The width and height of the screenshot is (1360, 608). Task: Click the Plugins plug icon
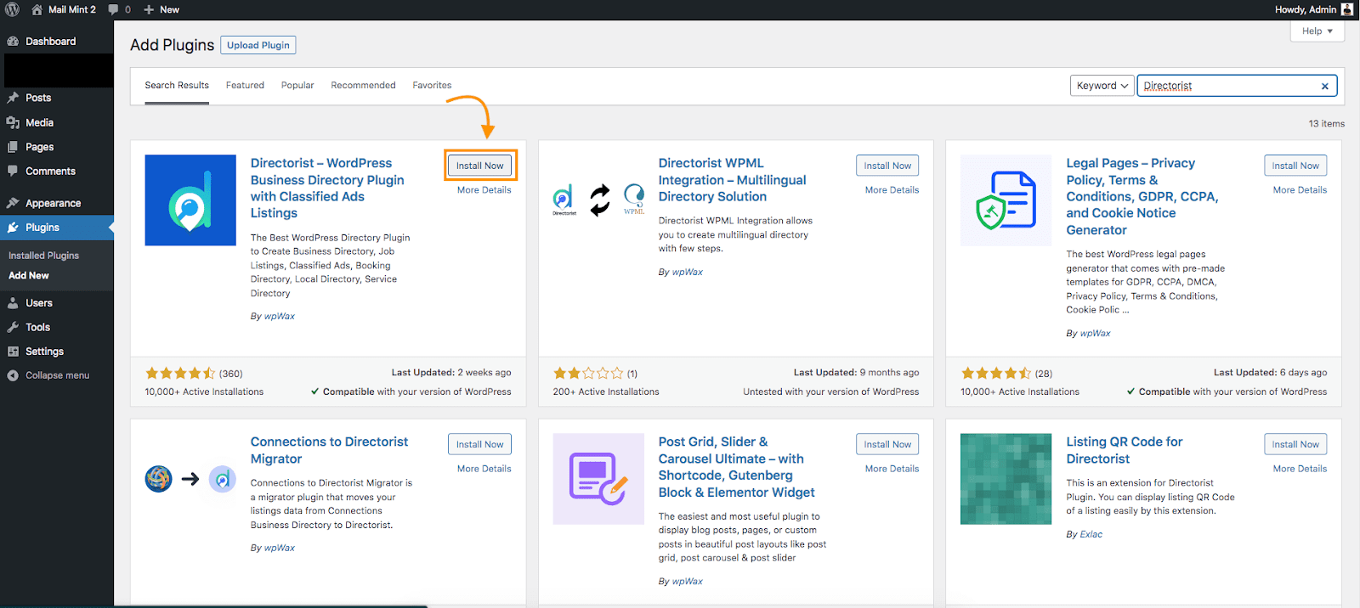point(13,228)
